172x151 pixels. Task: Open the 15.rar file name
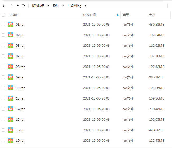coord(20,119)
